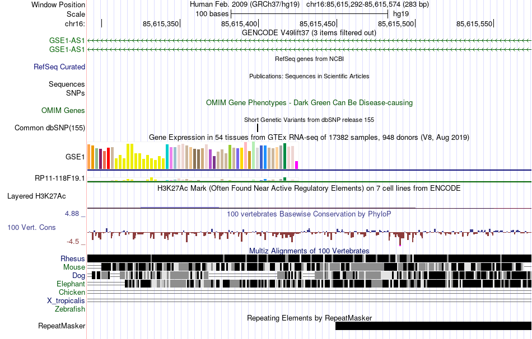Click the Elephant alignment label

71,284
